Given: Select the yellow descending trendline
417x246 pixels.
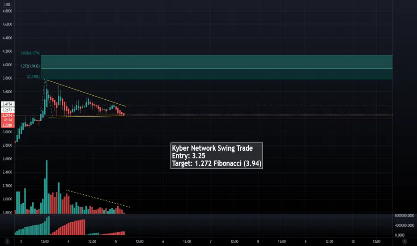Looking at the screenshot, I should (86, 93).
